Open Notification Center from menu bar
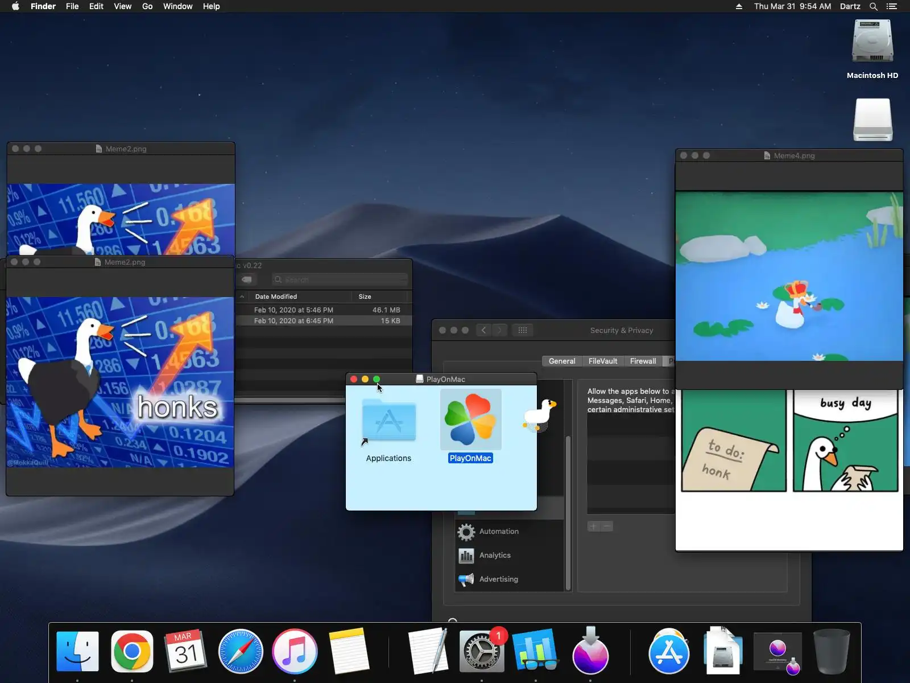The image size is (910, 683). pos(892,6)
